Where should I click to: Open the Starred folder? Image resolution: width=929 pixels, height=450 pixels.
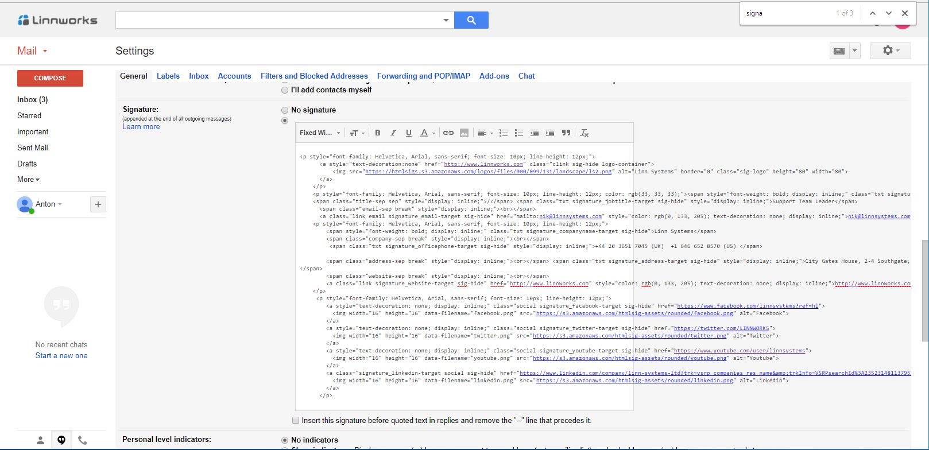point(29,115)
